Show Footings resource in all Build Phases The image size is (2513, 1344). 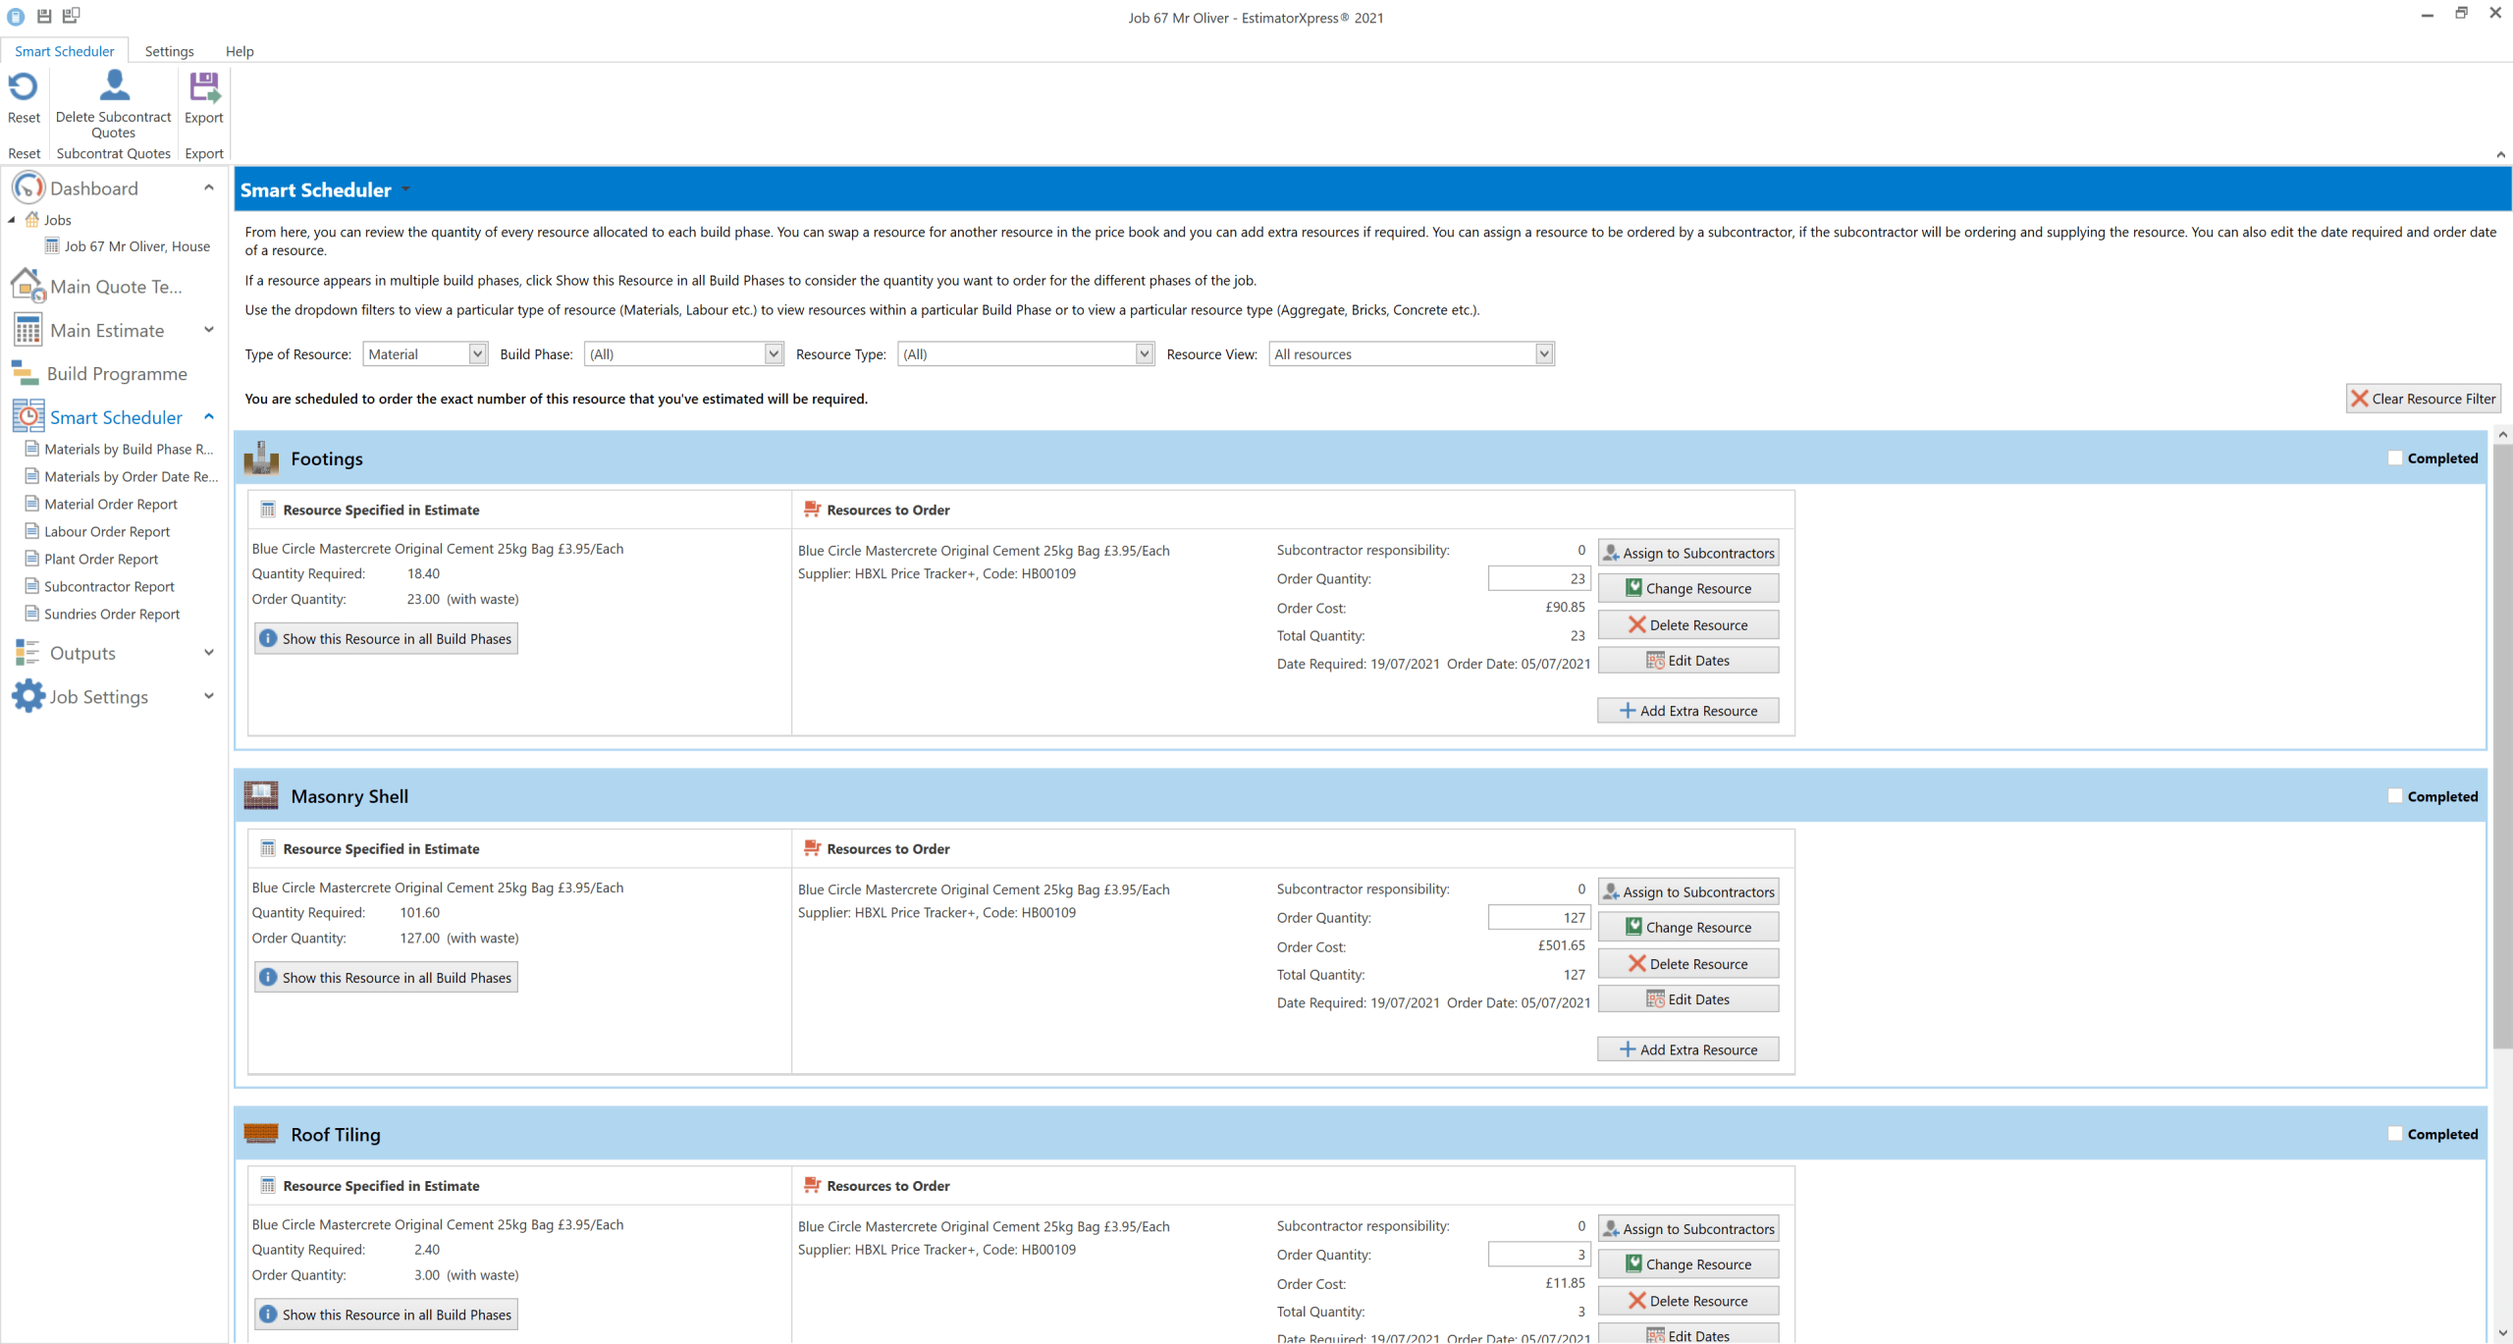tap(386, 638)
